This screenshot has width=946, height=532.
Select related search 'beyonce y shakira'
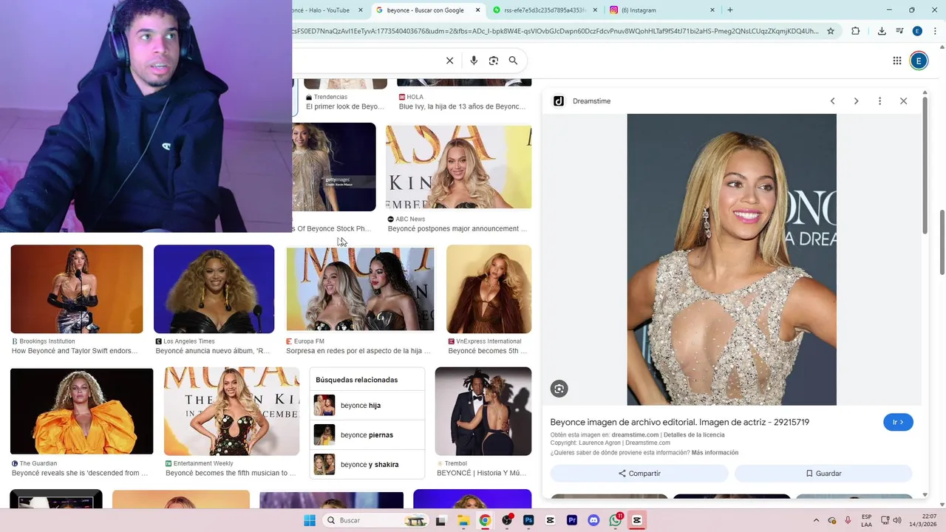point(367,465)
